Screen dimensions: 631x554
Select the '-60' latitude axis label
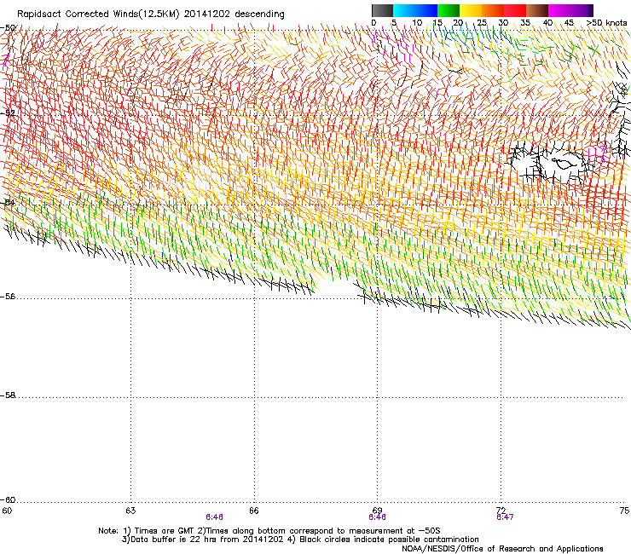(8, 500)
